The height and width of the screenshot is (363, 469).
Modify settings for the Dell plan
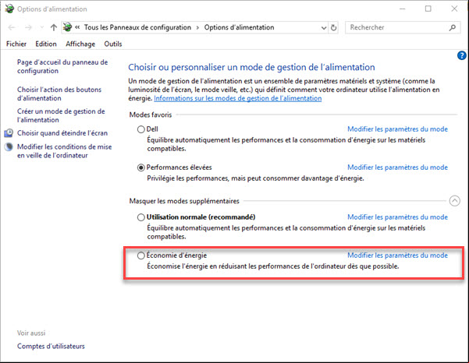pyautogui.click(x=397, y=129)
